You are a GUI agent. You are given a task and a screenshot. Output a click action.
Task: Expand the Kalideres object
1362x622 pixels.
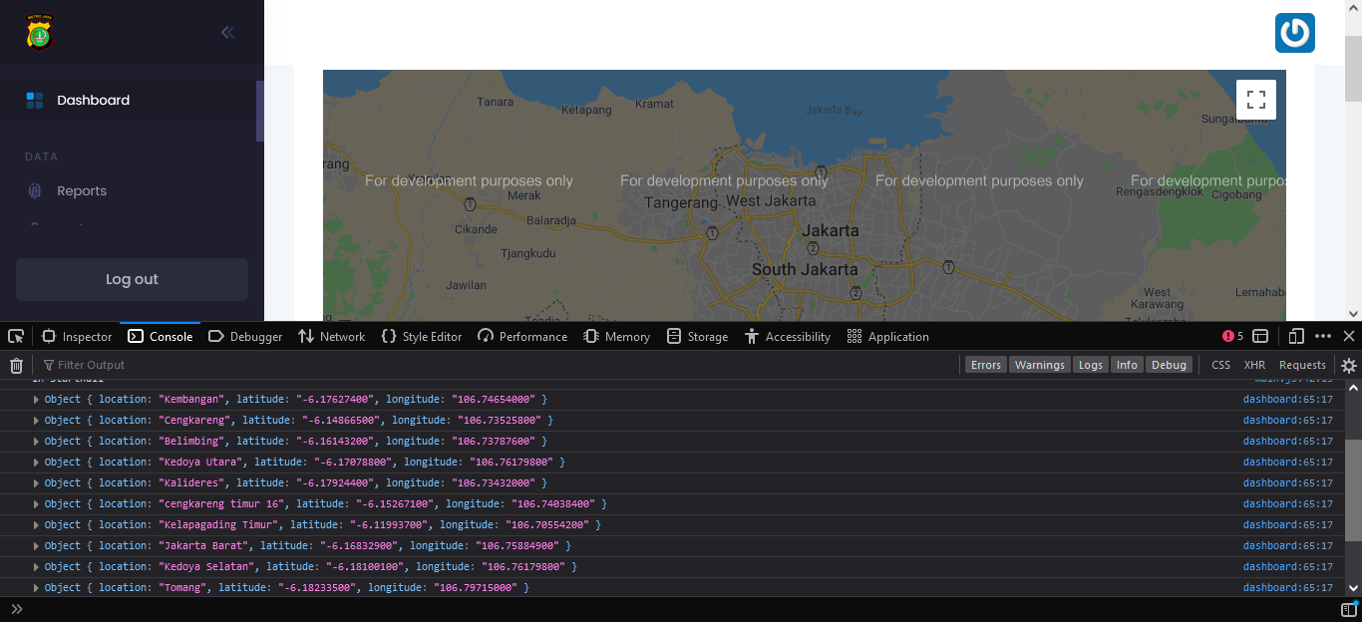pos(37,482)
